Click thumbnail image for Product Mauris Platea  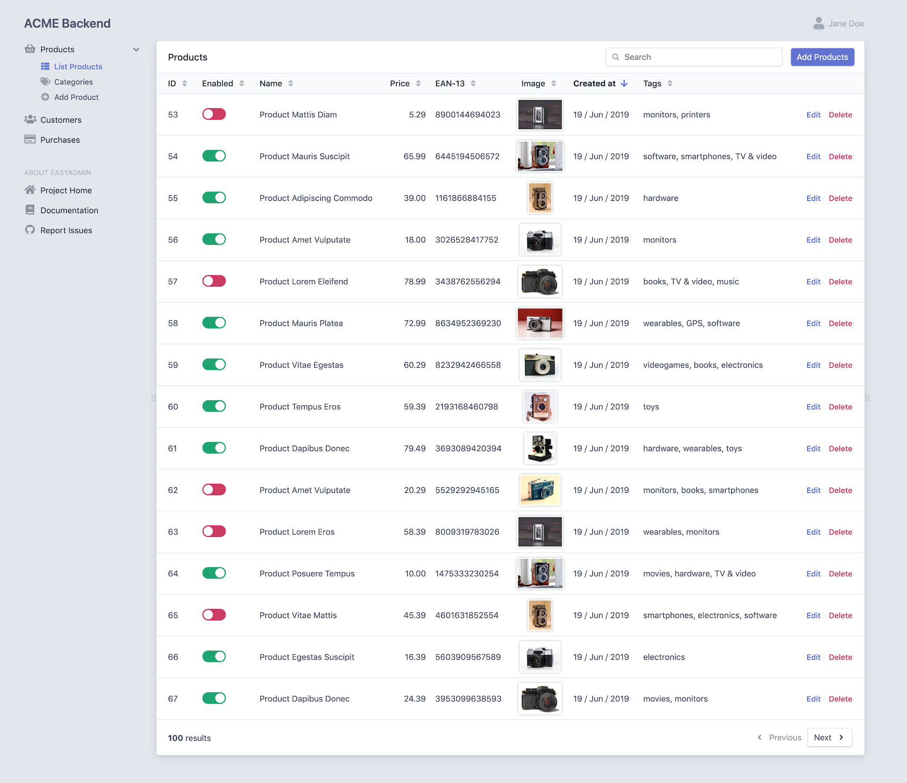(540, 322)
